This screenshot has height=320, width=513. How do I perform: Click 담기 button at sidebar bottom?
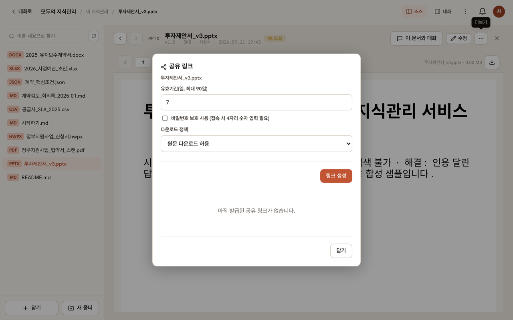pos(32,308)
